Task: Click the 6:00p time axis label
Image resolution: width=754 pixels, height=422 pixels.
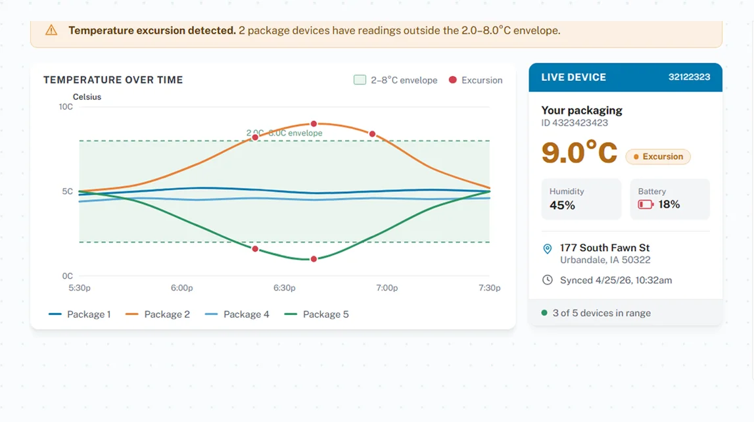Action: (x=182, y=288)
